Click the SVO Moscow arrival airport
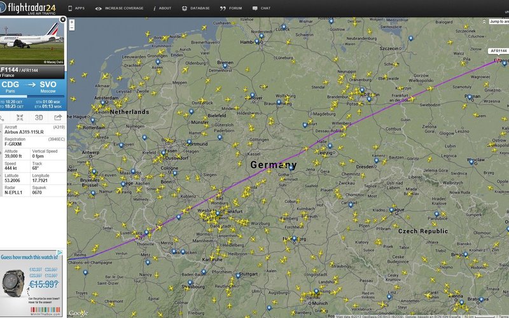The height and width of the screenshot is (318, 509). click(48, 86)
